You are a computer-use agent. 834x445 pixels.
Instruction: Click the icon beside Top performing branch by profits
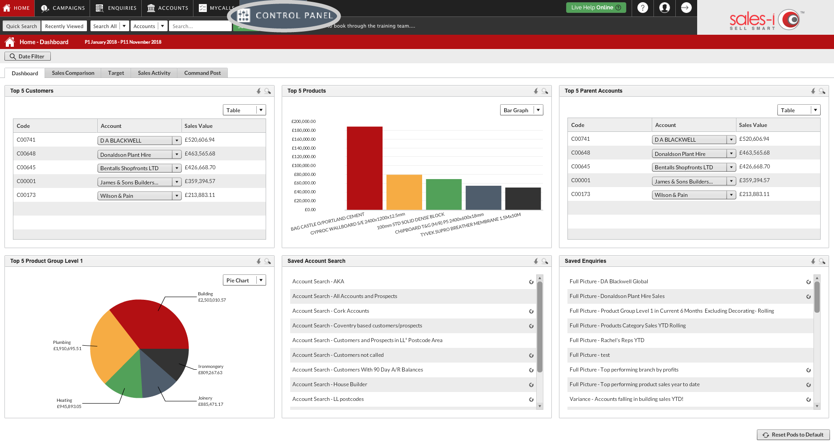[x=809, y=370]
